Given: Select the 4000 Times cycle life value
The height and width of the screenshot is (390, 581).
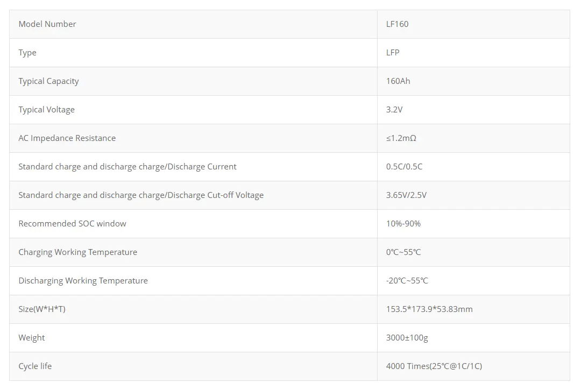Looking at the screenshot, I should pyautogui.click(x=434, y=366).
